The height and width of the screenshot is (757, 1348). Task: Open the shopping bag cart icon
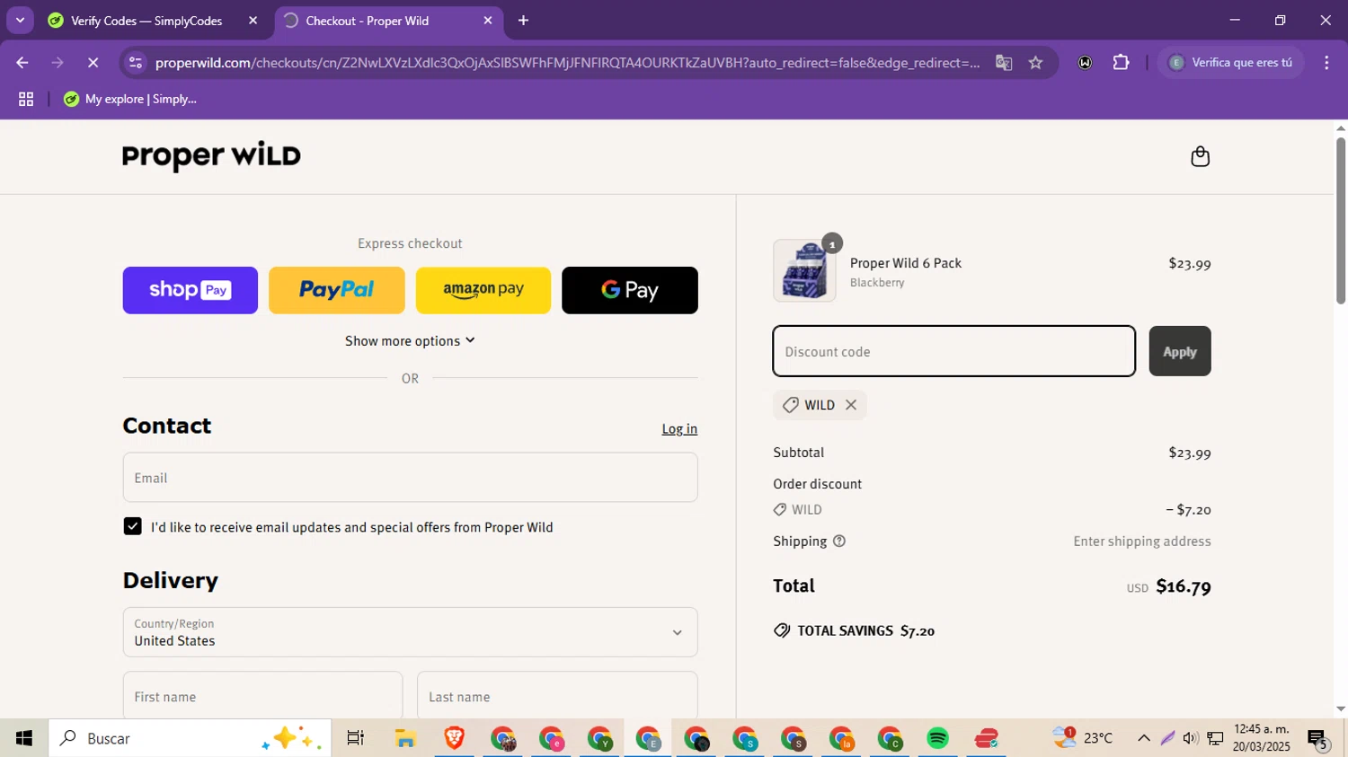1200,157
